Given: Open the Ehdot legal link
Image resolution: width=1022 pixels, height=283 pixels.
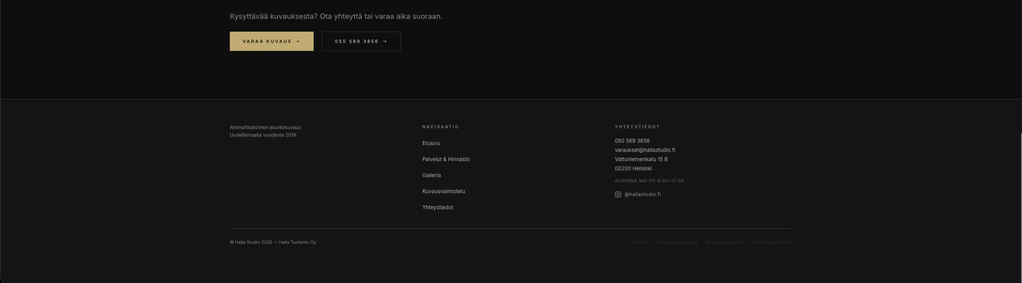Looking at the screenshot, I should click(x=640, y=242).
